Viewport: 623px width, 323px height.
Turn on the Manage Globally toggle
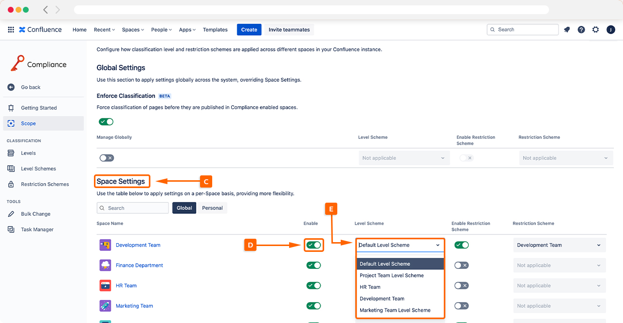pyautogui.click(x=106, y=158)
